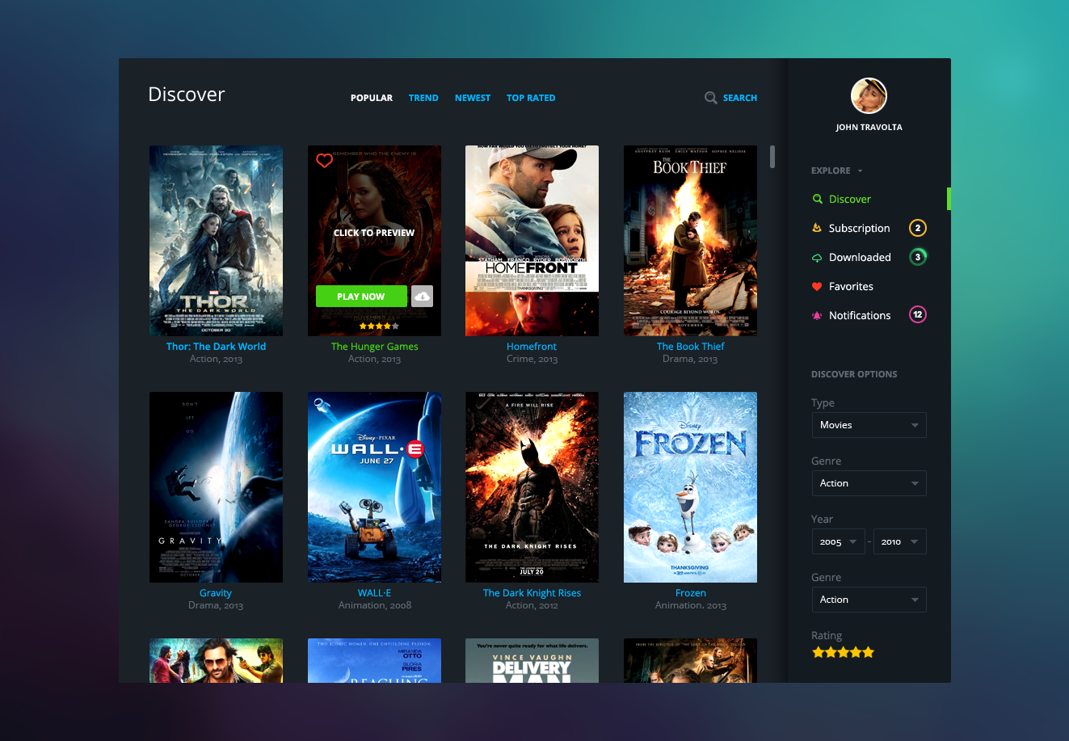Viewport: 1069px width, 741px height.
Task: Open the year 2005 dropdown
Action: click(x=839, y=541)
